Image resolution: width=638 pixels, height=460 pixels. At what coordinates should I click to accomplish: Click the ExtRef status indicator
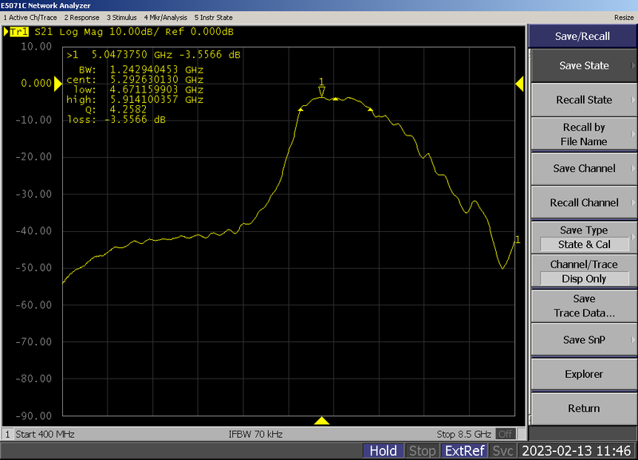(464, 450)
